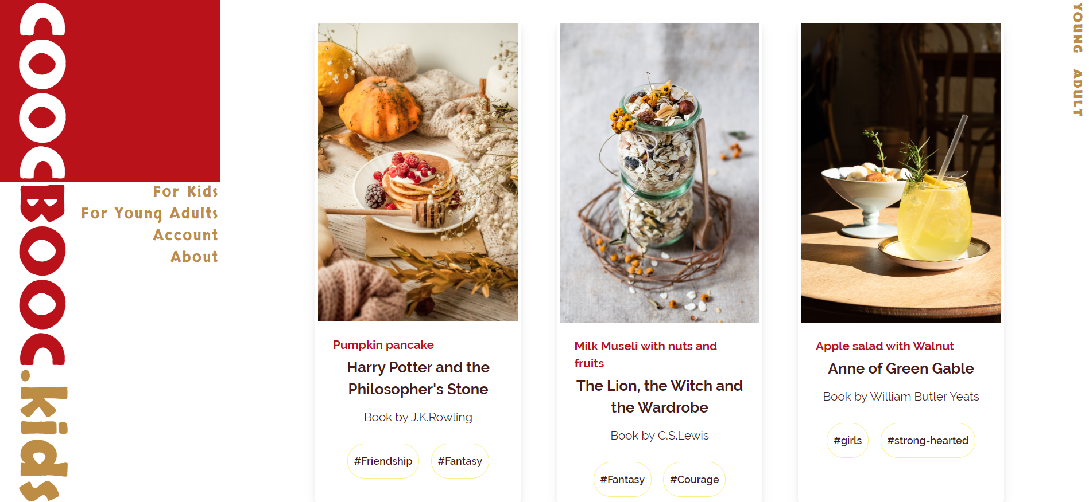This screenshot has height=502, width=1089.
Task: Open the About page link
Action: (x=194, y=257)
